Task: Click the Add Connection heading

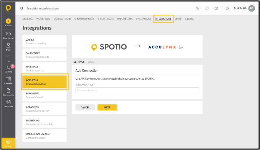Action: click(x=87, y=71)
